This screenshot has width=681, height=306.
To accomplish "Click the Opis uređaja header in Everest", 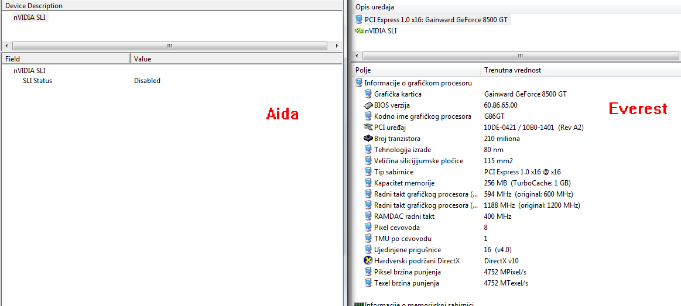I will coord(516,7).
